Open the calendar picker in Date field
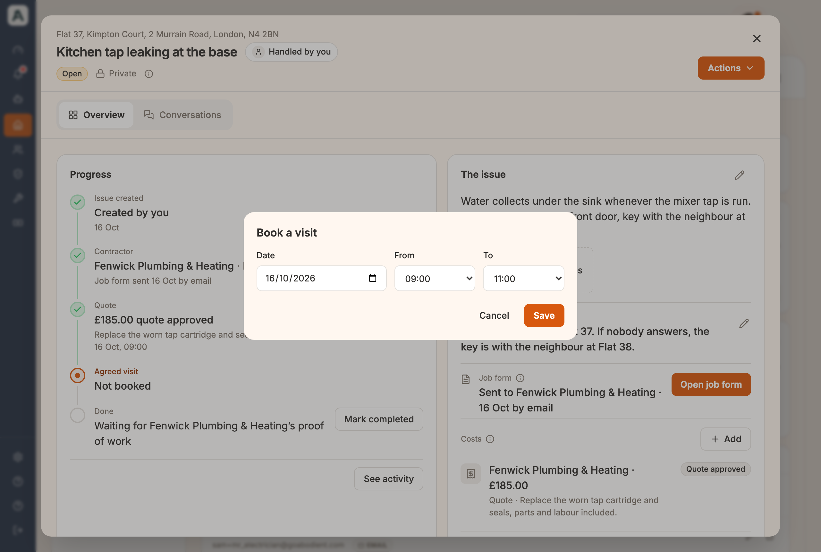 pos(372,278)
